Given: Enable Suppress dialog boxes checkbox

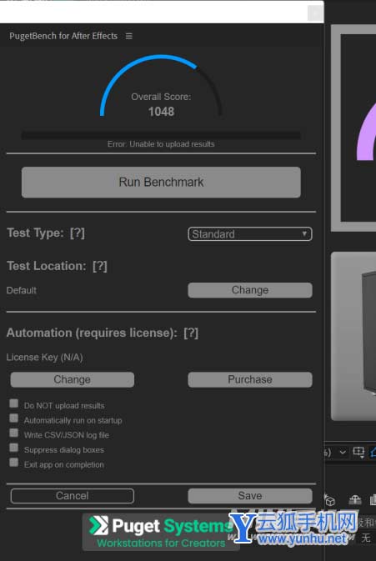Looking at the screenshot, I should pos(14,448).
